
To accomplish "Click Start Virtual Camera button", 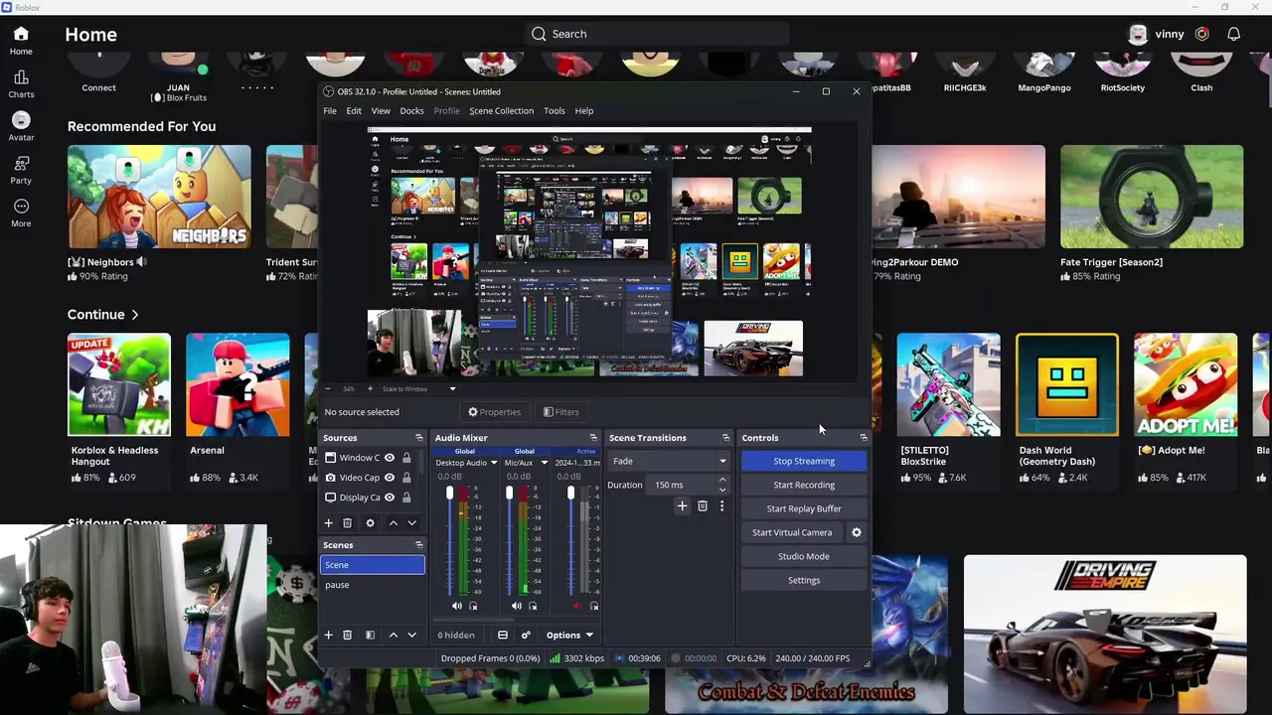I will click(792, 532).
